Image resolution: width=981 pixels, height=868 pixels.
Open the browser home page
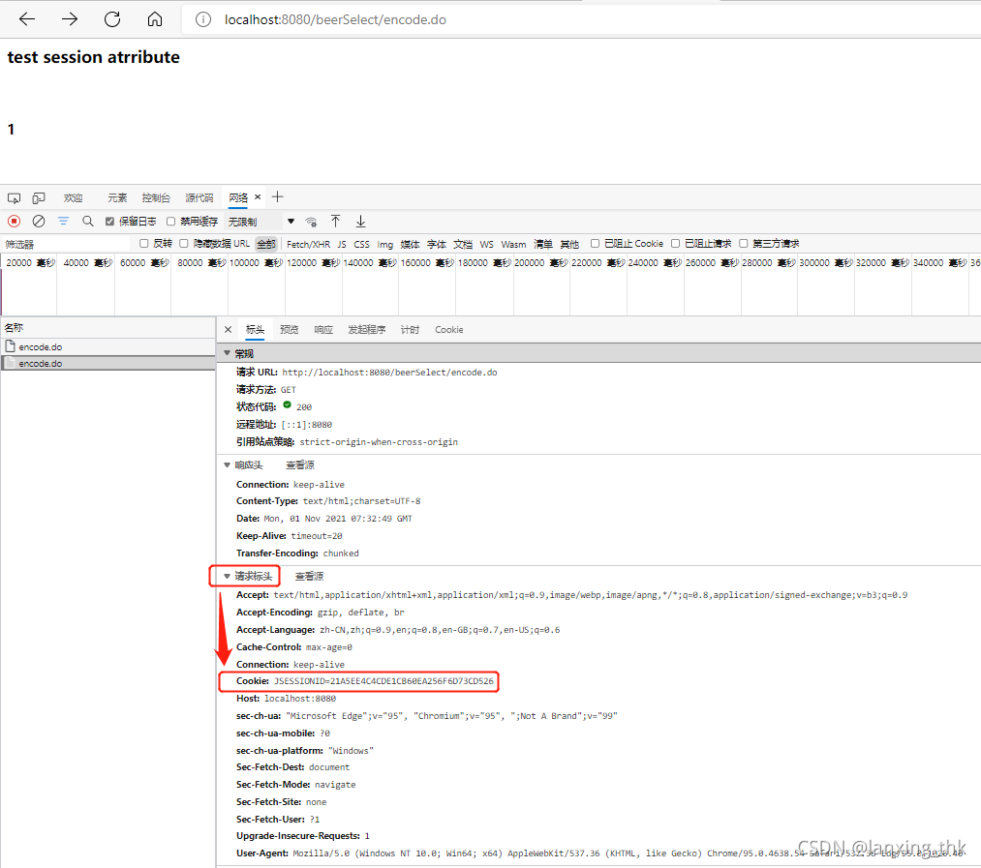(x=155, y=19)
